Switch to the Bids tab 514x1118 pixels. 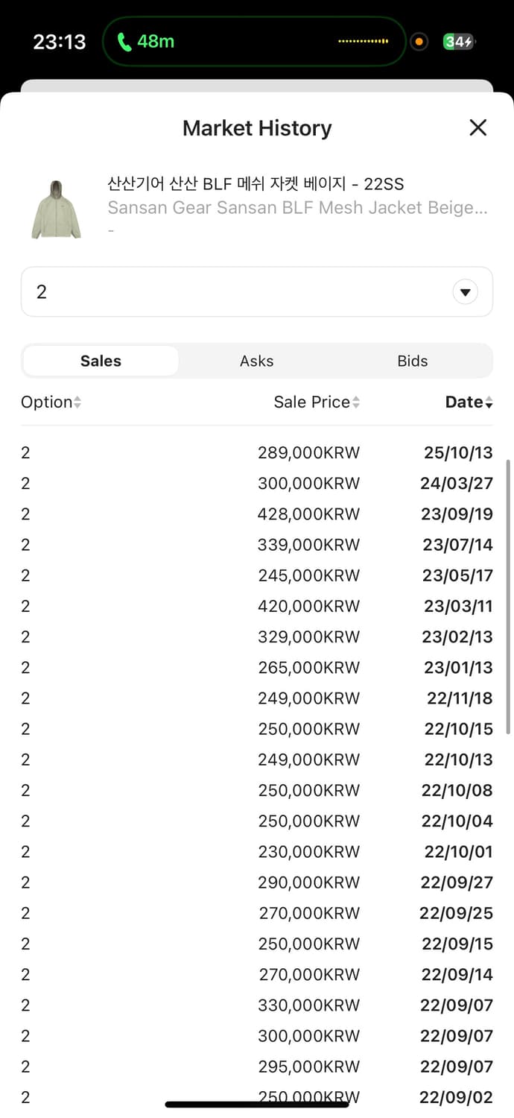point(413,361)
